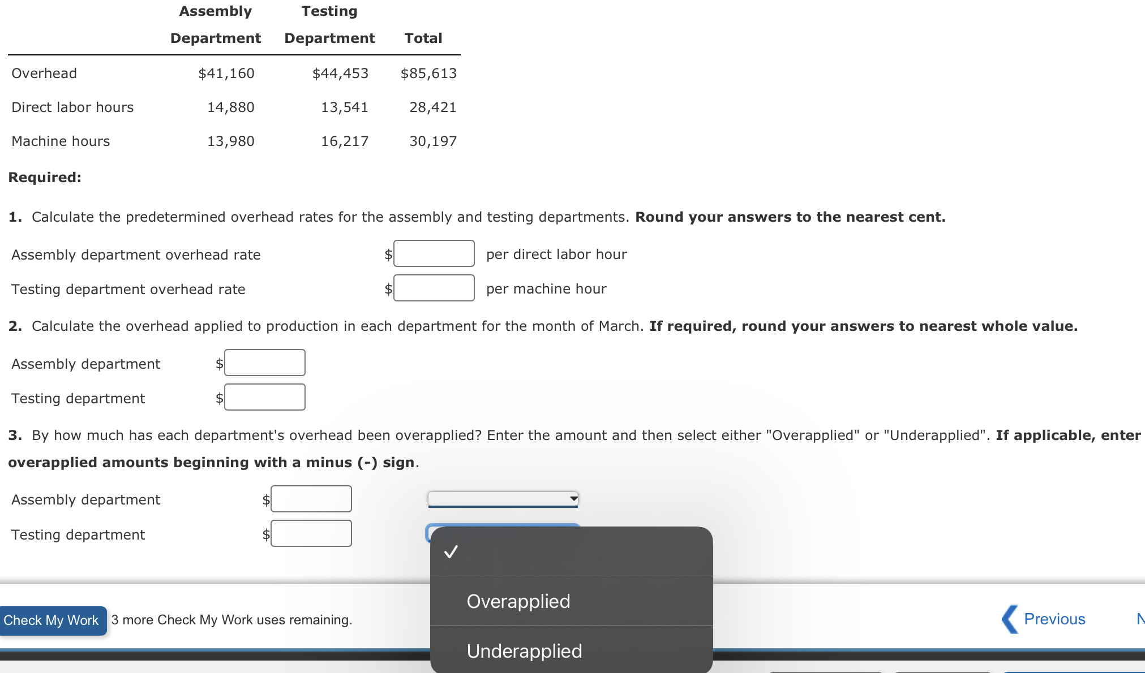
Task: Click the Testing Department column header
Action: (x=329, y=25)
